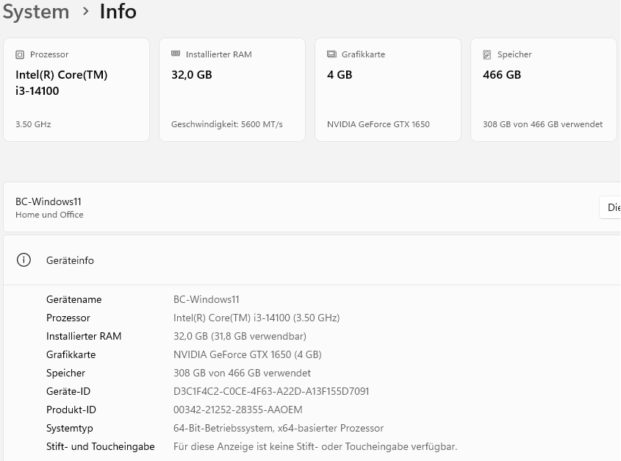
Task: Click the 'Stift- und Toucheingabe' row label
Action: click(x=101, y=446)
